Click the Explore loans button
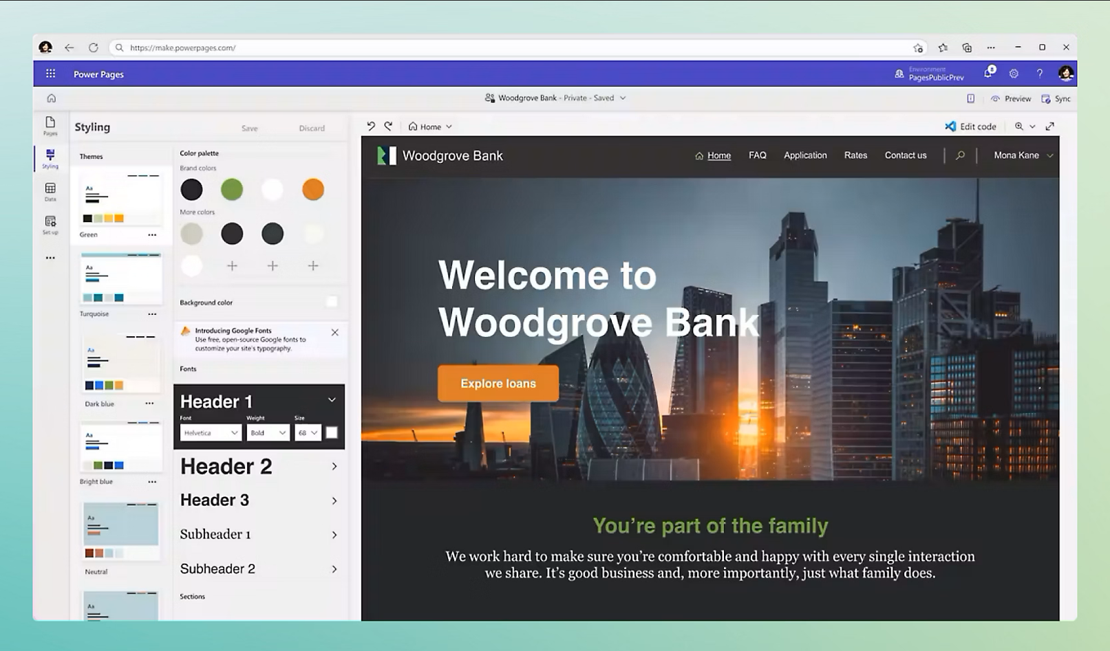 coord(498,384)
